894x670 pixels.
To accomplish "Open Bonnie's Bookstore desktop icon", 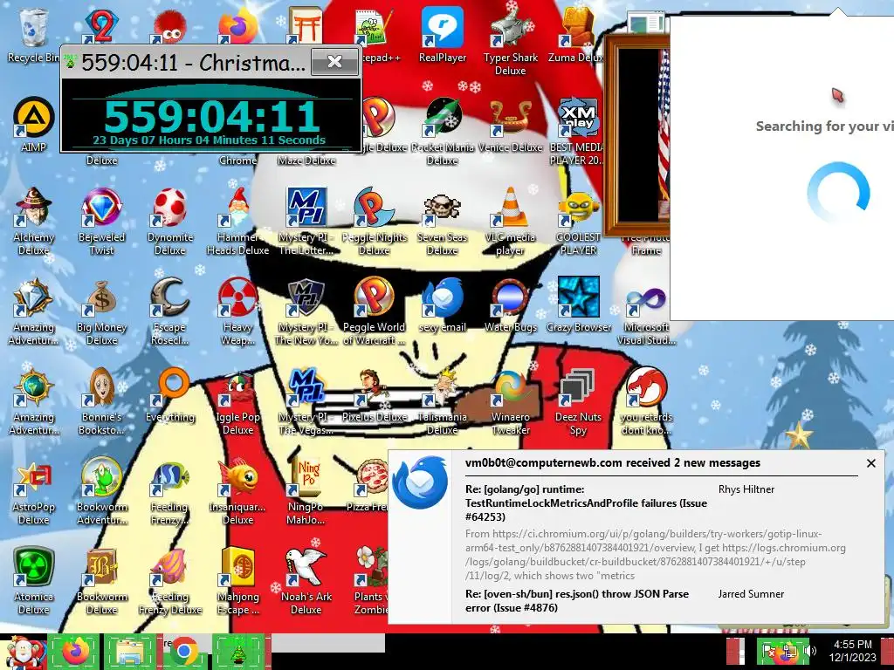I will 101,400.
